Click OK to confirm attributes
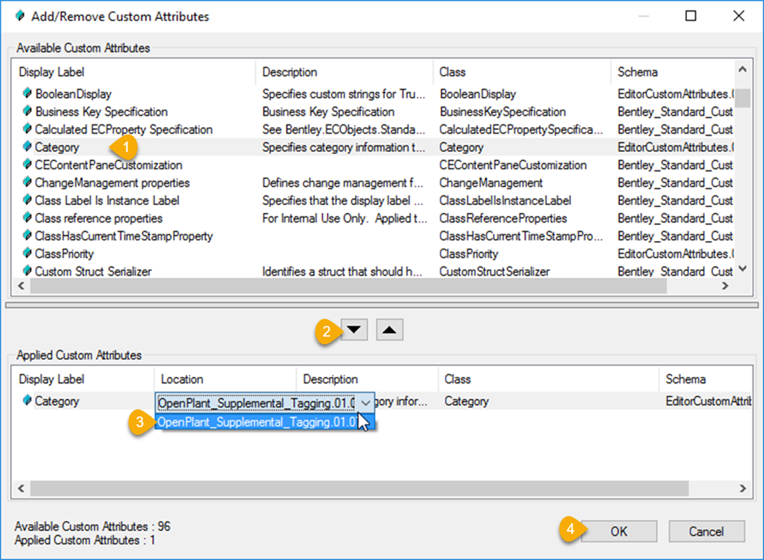Image resolution: width=764 pixels, height=560 pixels. [x=619, y=531]
